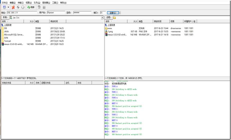
Task: Open the 服务器(S) menu
Action: coord(46,3)
